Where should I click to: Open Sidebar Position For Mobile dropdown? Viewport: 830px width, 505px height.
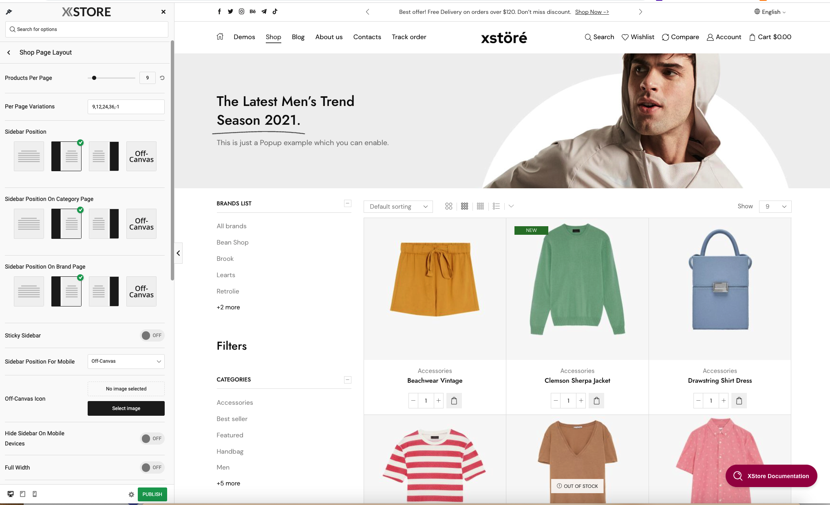point(126,361)
